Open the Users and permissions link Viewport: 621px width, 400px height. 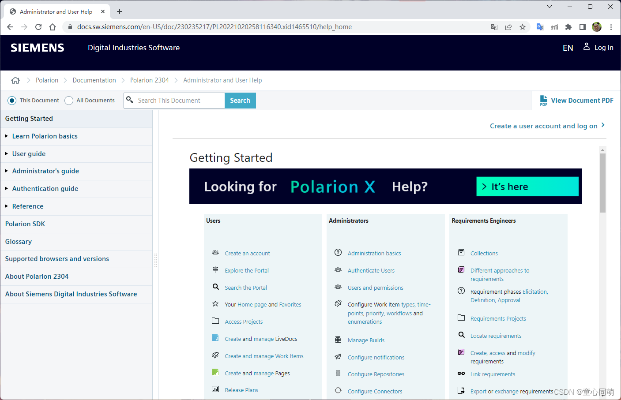click(376, 288)
